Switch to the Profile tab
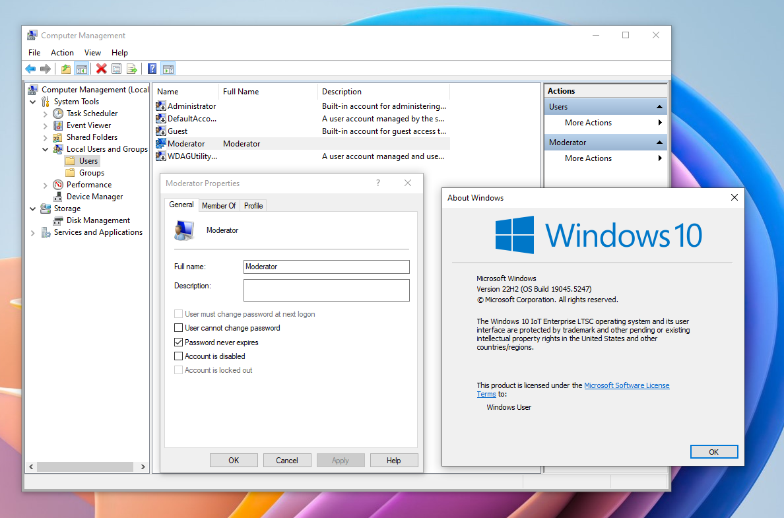Image resolution: width=784 pixels, height=518 pixels. 253,205
